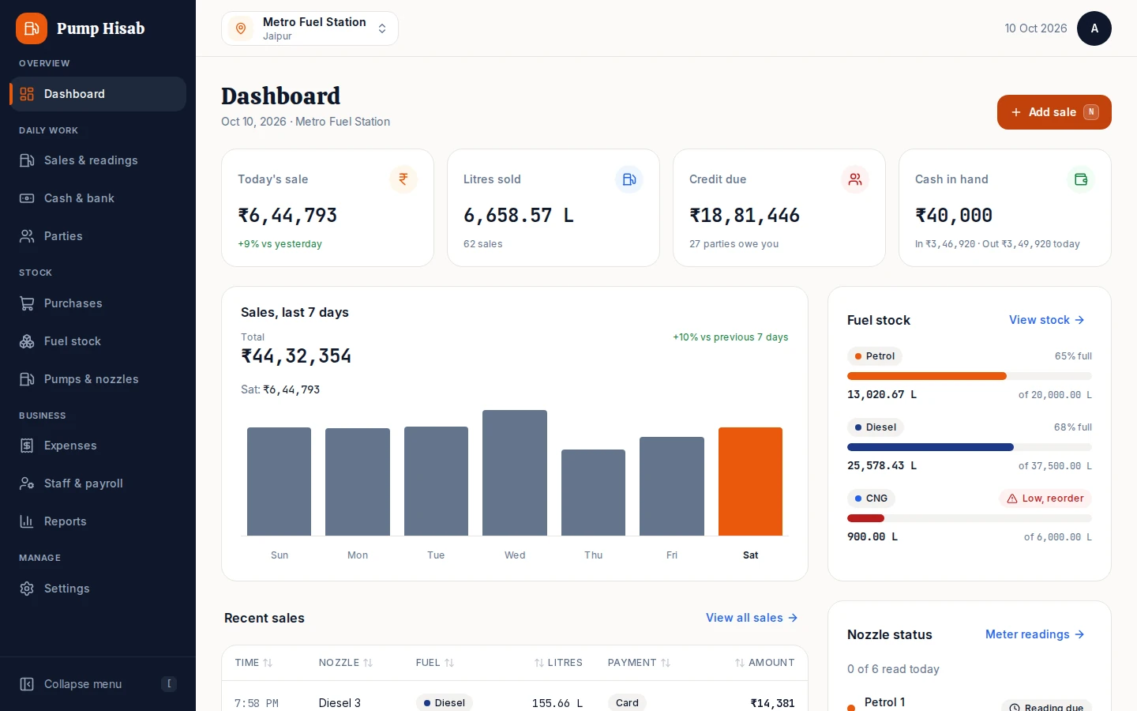
Task: Go to Sales & readings page
Action: pyautogui.click(x=98, y=160)
